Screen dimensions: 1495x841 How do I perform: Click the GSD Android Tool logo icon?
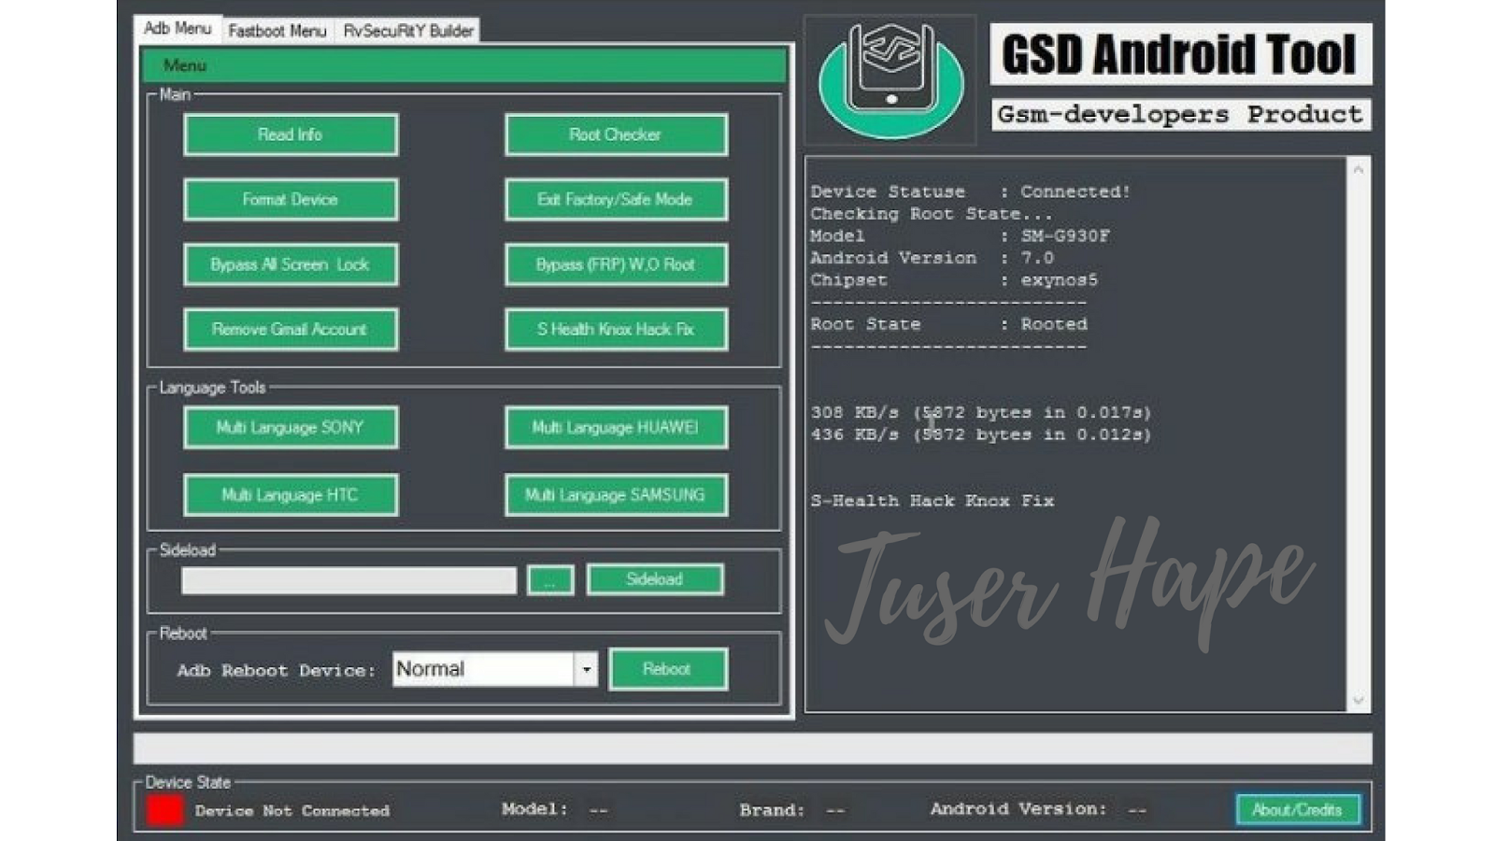tap(890, 79)
